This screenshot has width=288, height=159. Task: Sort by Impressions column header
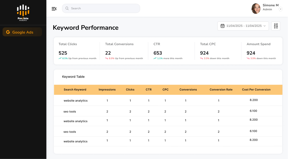tap(107, 90)
